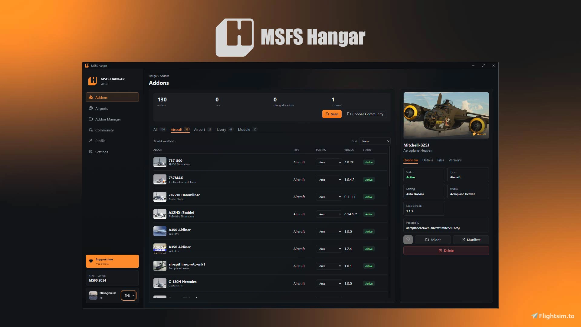Viewport: 581px width, 327px height.
Task: Switch to the Airport filter tab
Action: pos(203,130)
